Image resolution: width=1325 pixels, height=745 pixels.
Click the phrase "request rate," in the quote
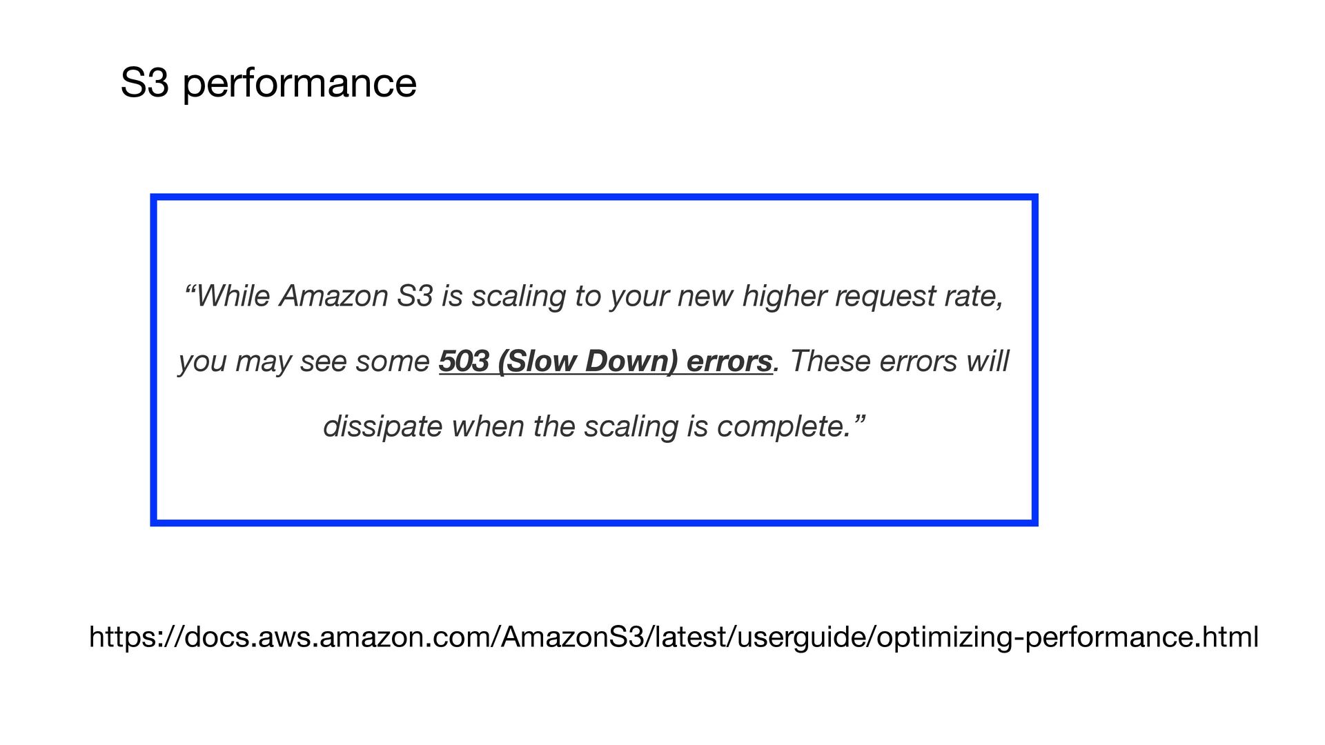tap(919, 297)
